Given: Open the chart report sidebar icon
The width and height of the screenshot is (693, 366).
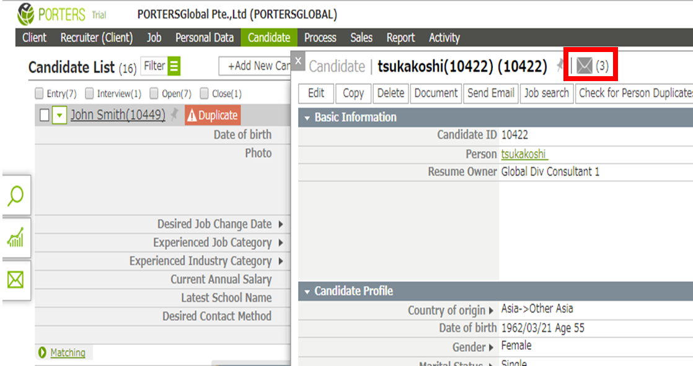Looking at the screenshot, I should click(x=16, y=238).
